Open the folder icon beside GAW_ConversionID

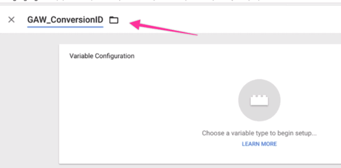(114, 20)
